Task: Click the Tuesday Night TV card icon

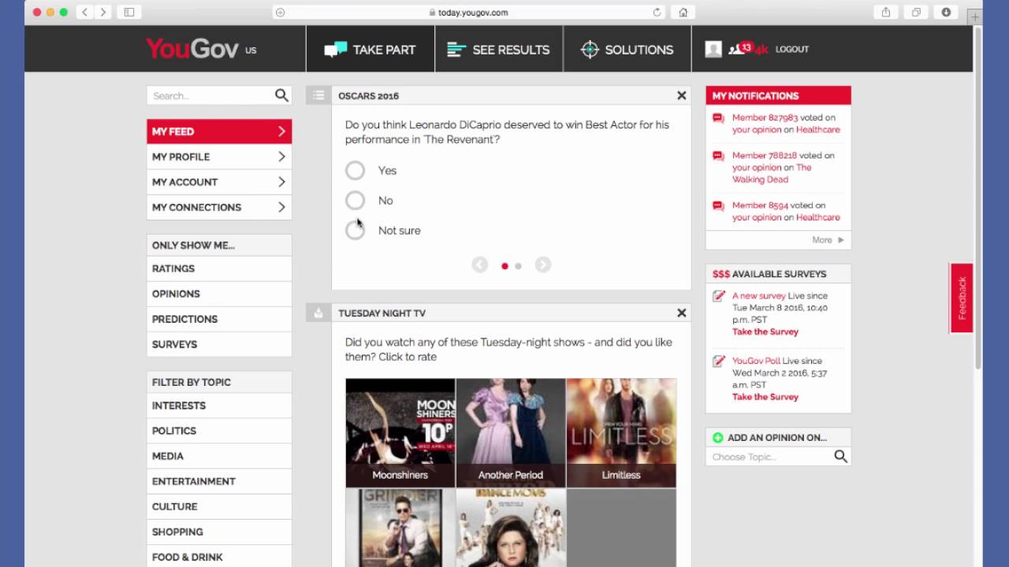Action: [318, 313]
